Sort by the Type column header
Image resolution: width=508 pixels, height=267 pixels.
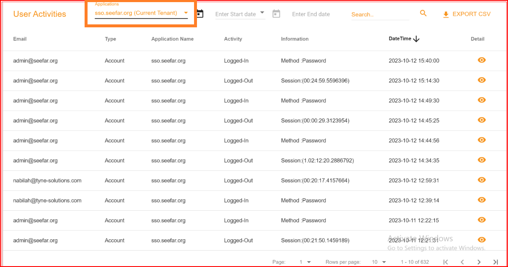(x=110, y=39)
